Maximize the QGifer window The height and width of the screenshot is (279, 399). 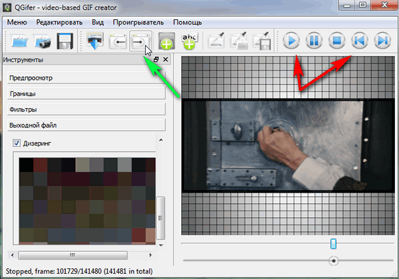point(362,5)
